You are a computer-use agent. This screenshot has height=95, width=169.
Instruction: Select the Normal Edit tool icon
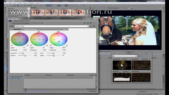point(66,5)
